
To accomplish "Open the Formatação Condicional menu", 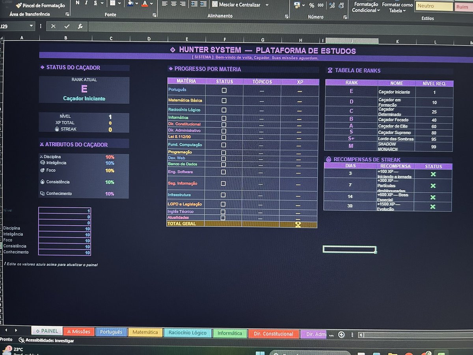I will pos(366,7).
